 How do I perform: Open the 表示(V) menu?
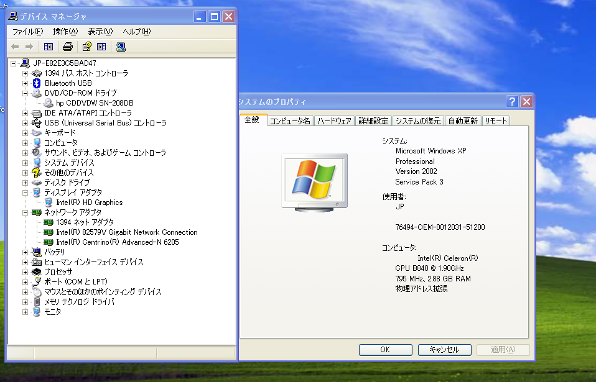pos(100,32)
